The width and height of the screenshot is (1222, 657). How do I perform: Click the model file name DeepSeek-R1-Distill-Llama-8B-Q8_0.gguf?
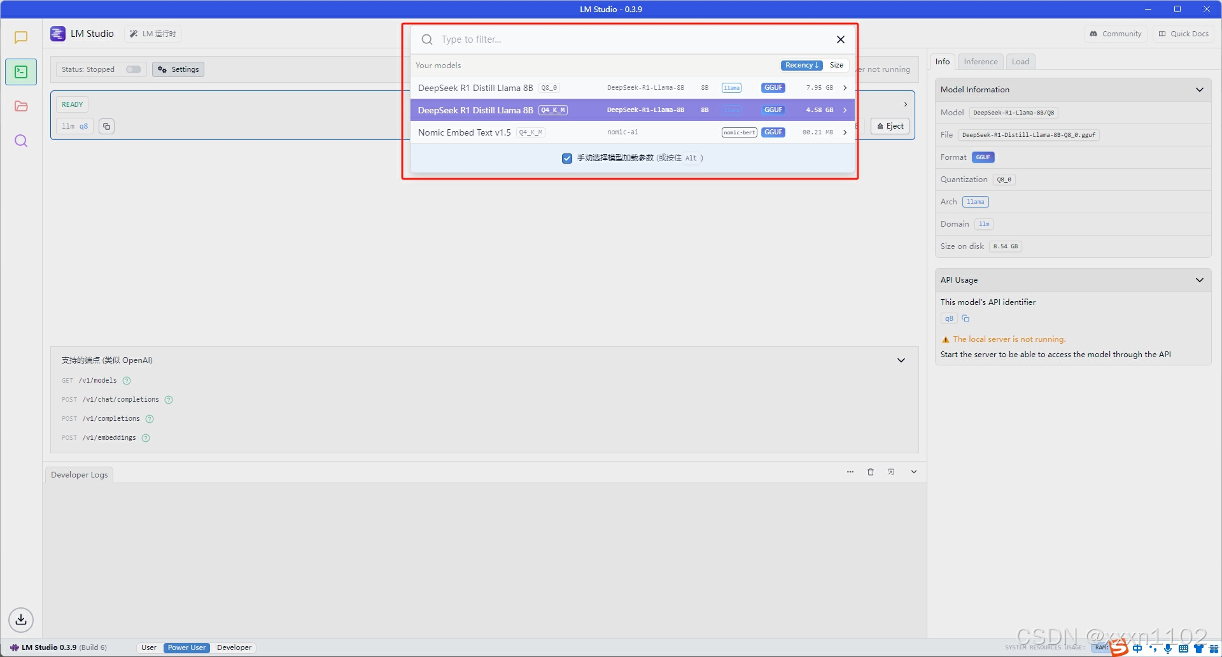tap(1029, 135)
